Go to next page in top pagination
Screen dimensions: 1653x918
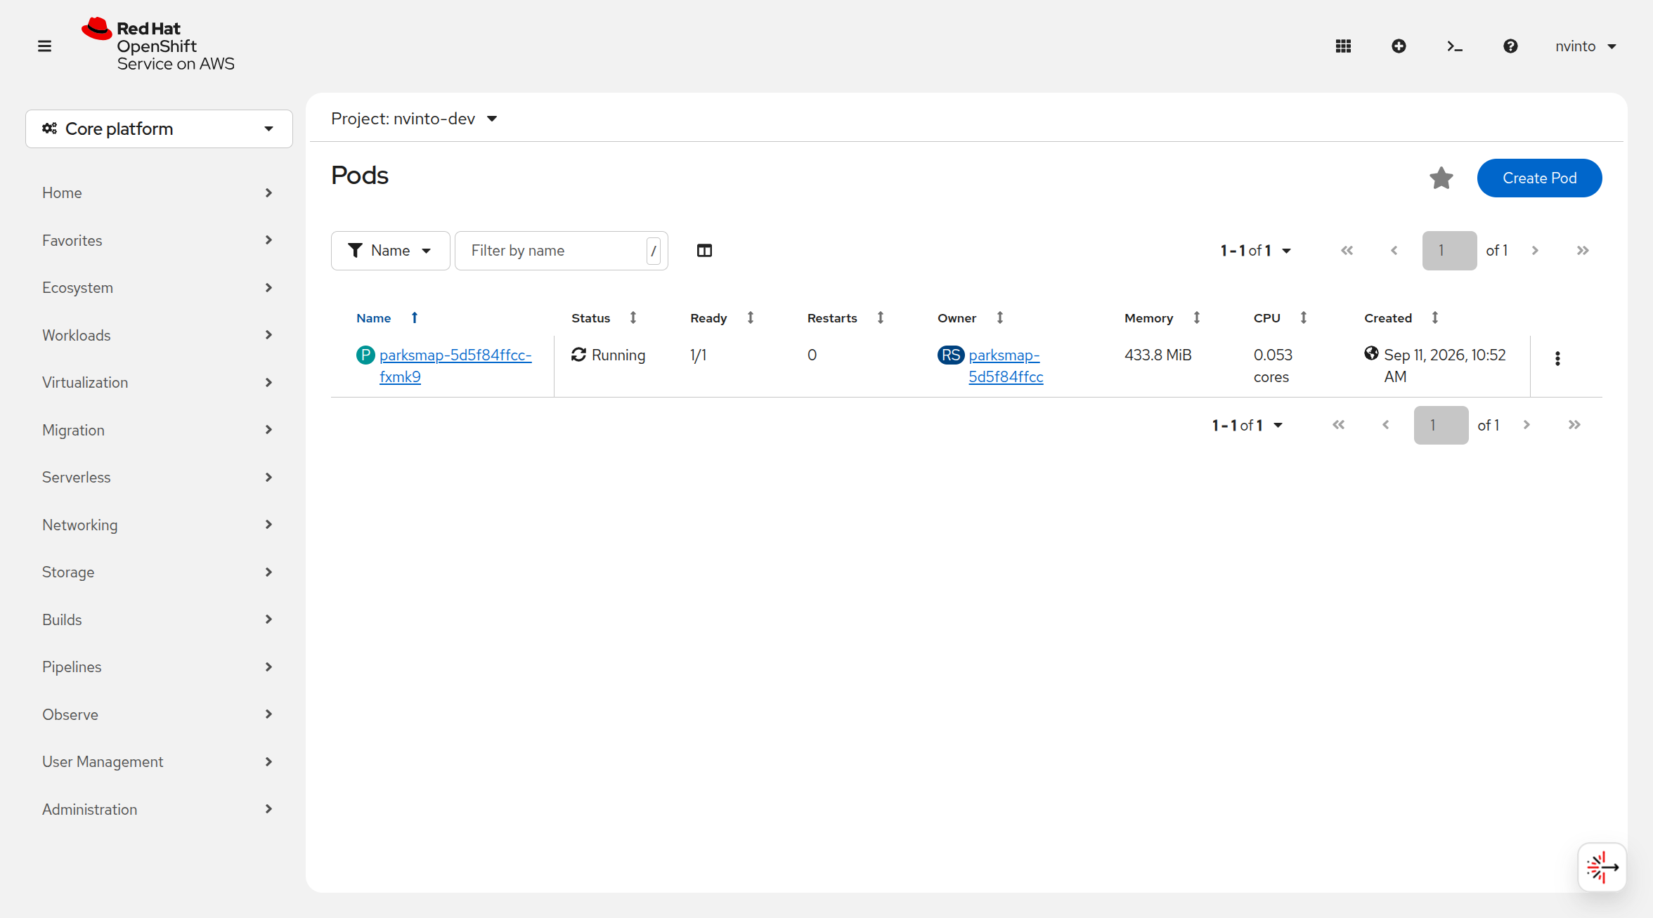[x=1535, y=251]
